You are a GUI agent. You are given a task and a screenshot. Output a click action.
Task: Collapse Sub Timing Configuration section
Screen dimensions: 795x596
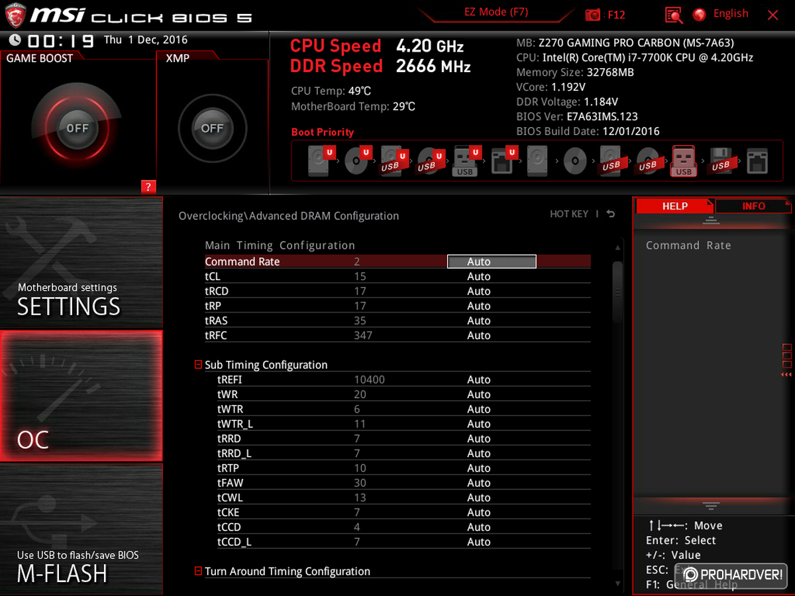tap(198, 365)
